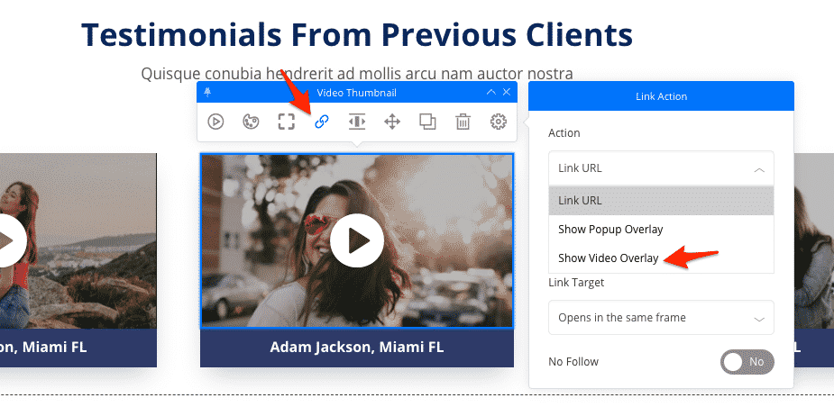This screenshot has width=834, height=407.
Task: Play the center video thumbnail
Action: pyautogui.click(x=357, y=240)
